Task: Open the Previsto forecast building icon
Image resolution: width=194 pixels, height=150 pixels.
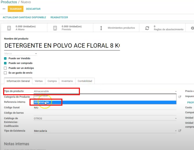Action: tap(55, 28)
